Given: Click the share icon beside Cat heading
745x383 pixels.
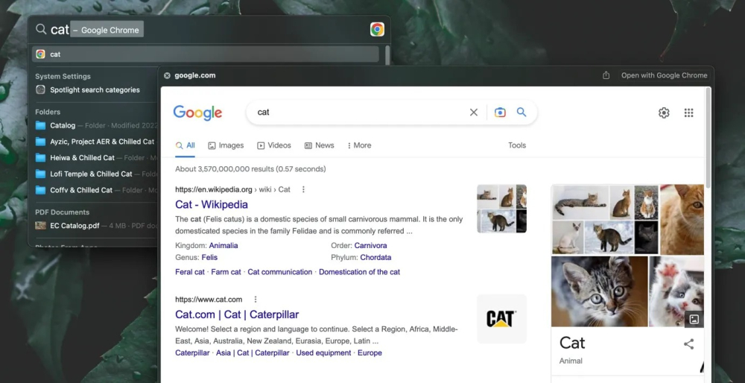Looking at the screenshot, I should tap(688, 344).
